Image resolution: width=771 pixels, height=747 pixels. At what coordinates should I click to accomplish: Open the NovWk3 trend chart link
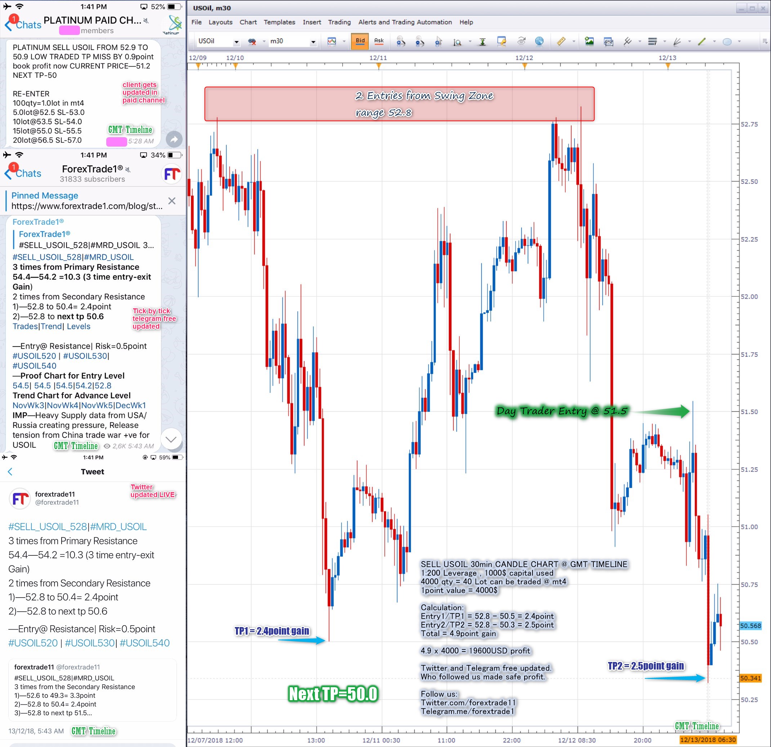[28, 405]
